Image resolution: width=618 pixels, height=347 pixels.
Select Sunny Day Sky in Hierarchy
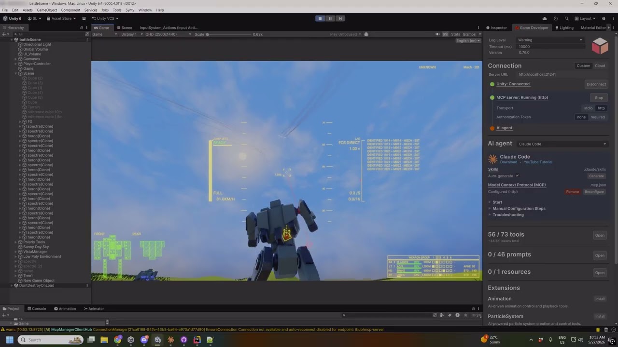click(36, 247)
